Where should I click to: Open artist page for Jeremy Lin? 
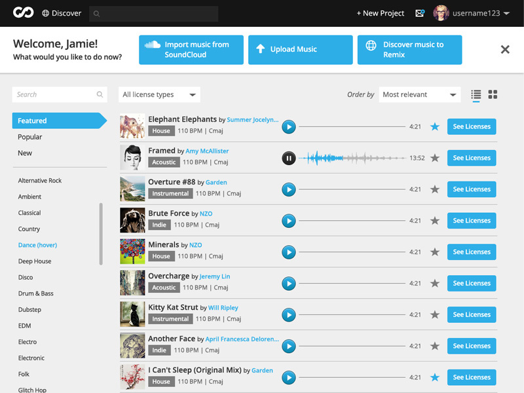[214, 276]
